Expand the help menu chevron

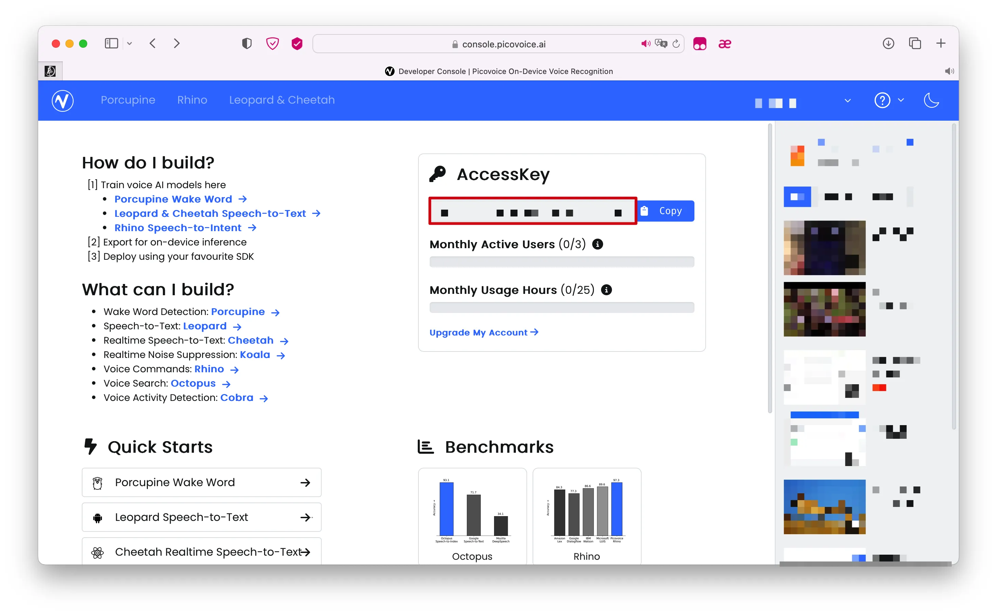point(901,100)
